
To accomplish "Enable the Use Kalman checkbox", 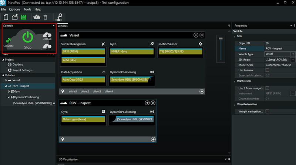I will pos(267,70).
